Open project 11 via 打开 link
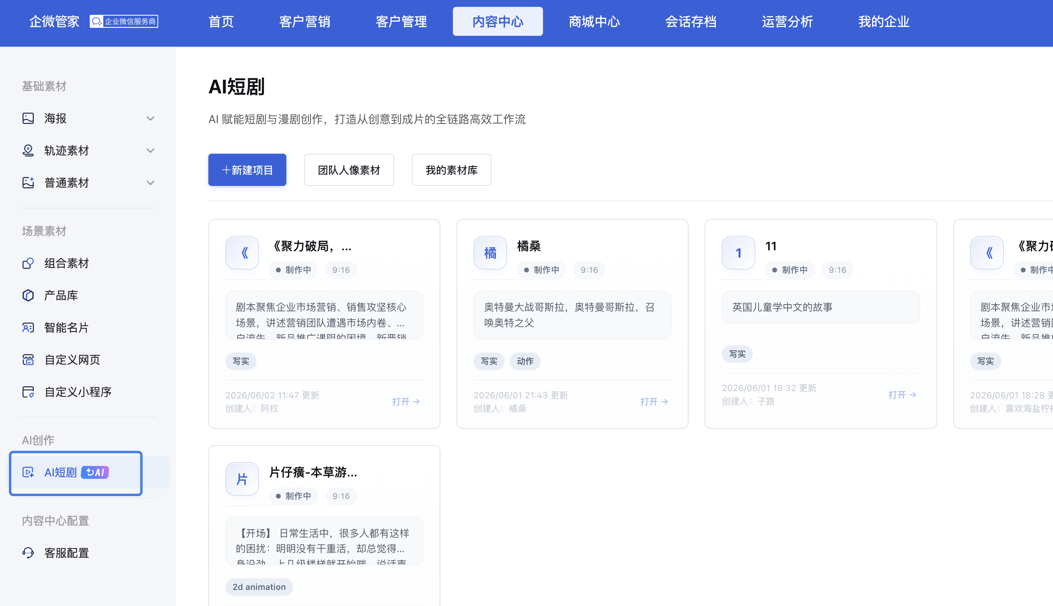This screenshot has width=1053, height=606. 902,395
